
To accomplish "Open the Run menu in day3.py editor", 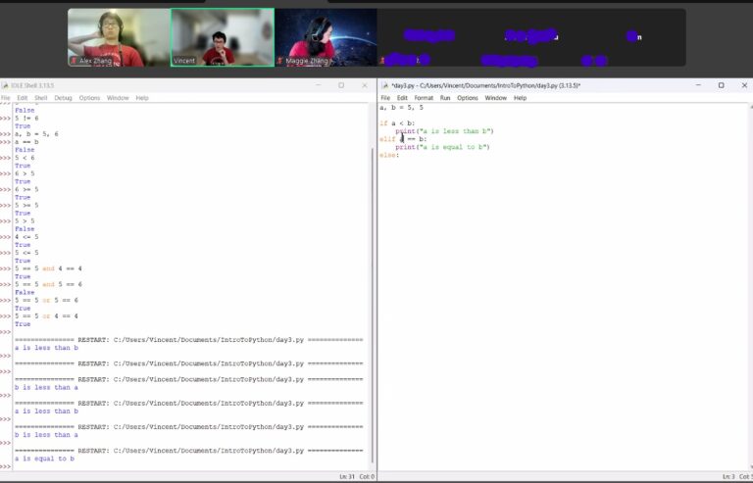I will pyautogui.click(x=445, y=98).
